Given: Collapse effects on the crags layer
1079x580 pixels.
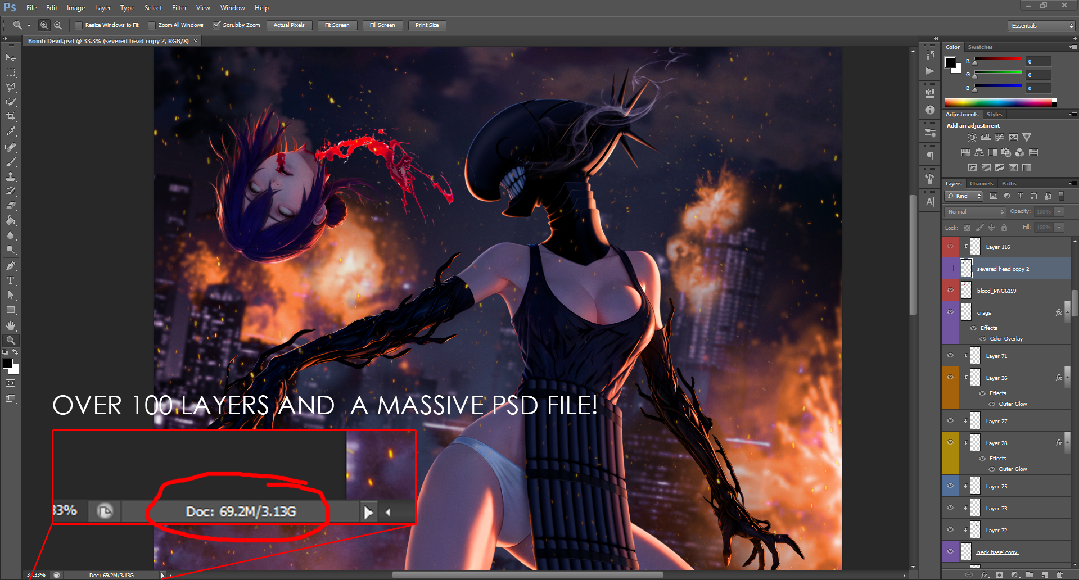Looking at the screenshot, I should click(x=1067, y=313).
